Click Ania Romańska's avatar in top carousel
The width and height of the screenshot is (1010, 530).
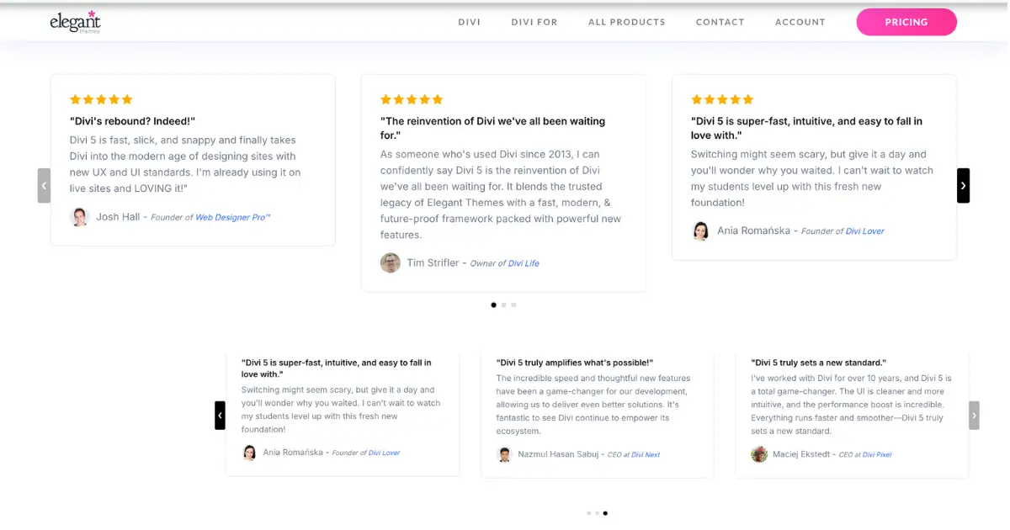(700, 231)
